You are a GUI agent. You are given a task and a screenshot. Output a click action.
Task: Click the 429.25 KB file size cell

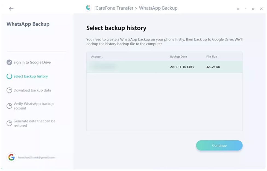pos(213,67)
